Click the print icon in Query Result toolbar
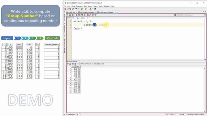Viewport: 207px width, 116px height. 70,64
